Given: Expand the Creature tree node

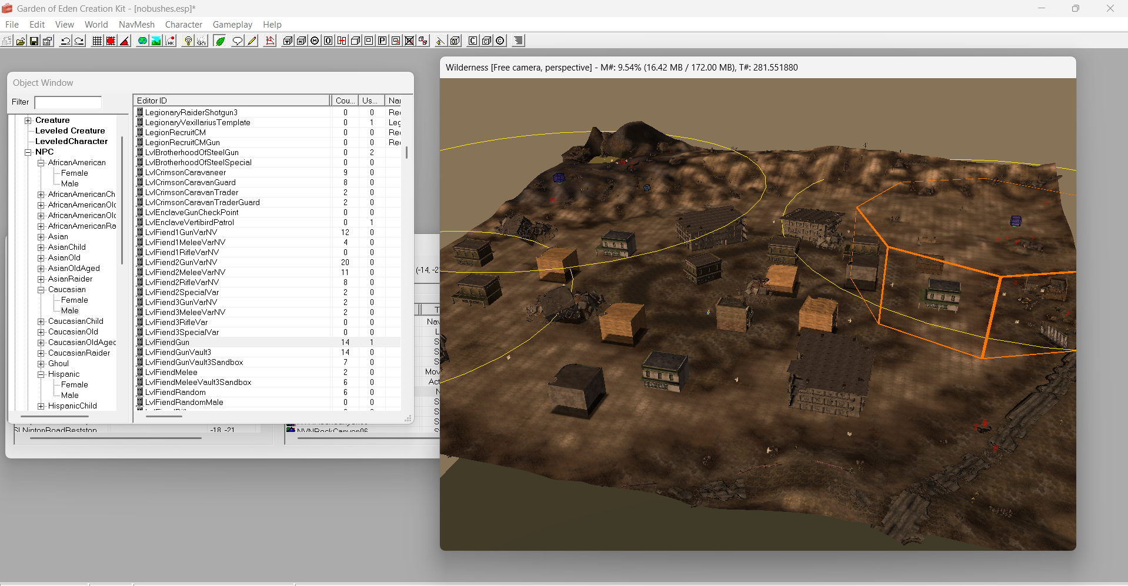Looking at the screenshot, I should (x=28, y=120).
